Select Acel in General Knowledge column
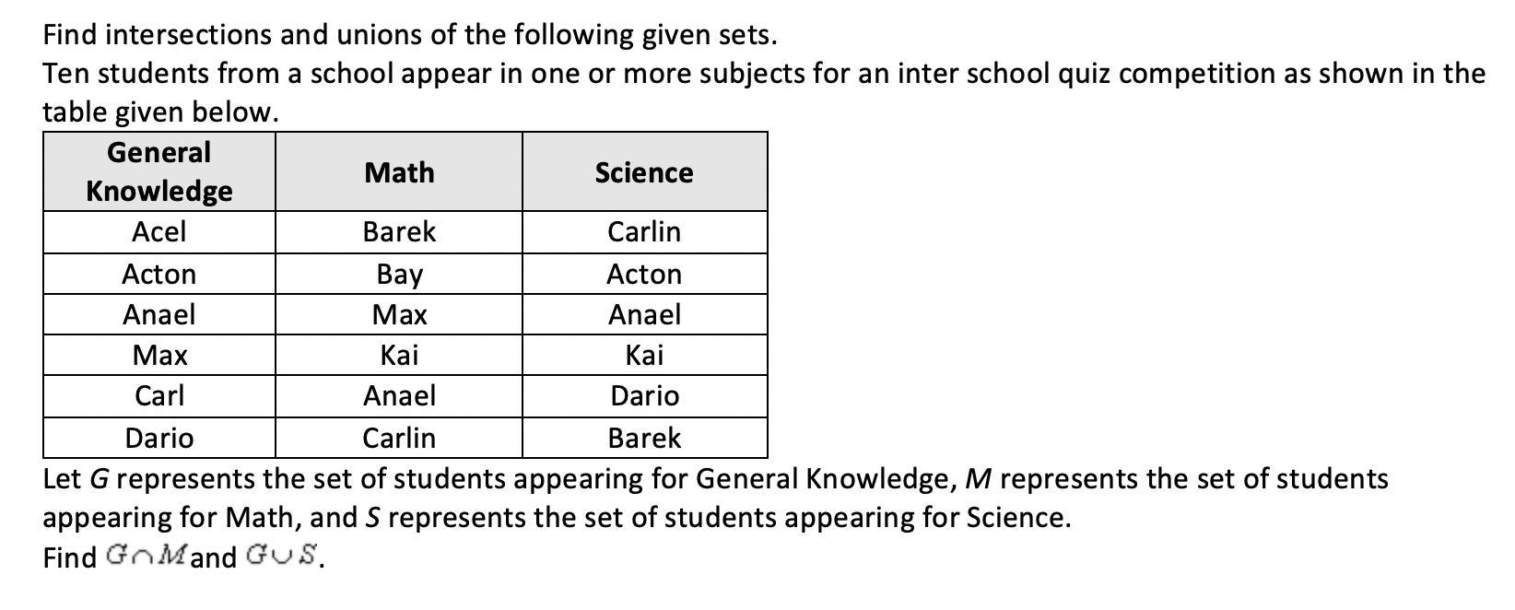Image resolution: width=1515 pixels, height=610 pixels. pos(159,231)
